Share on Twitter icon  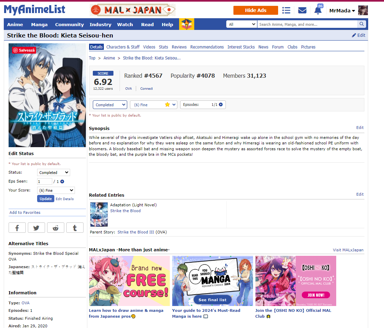pos(36,228)
